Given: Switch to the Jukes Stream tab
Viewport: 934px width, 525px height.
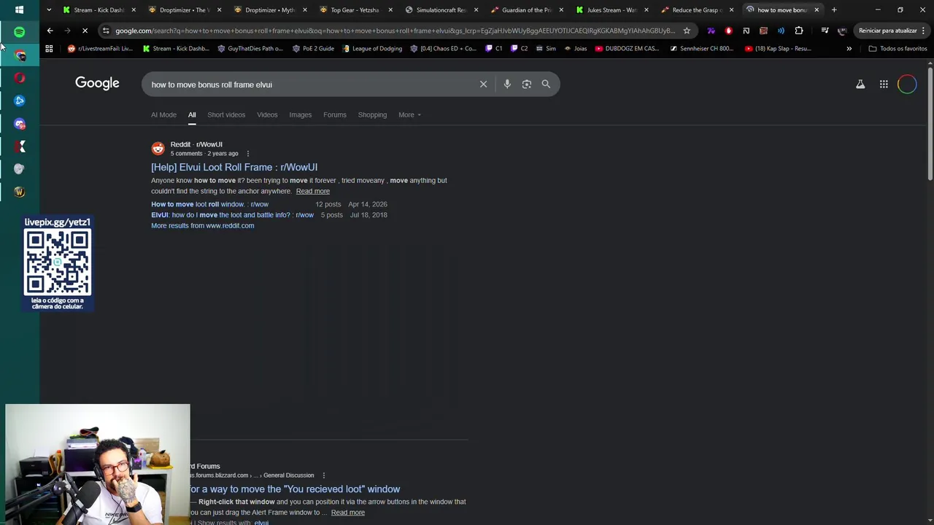Looking at the screenshot, I should point(611,10).
